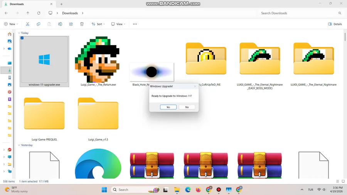Open the TUR language indicator
347x195 pixels.
(311, 190)
